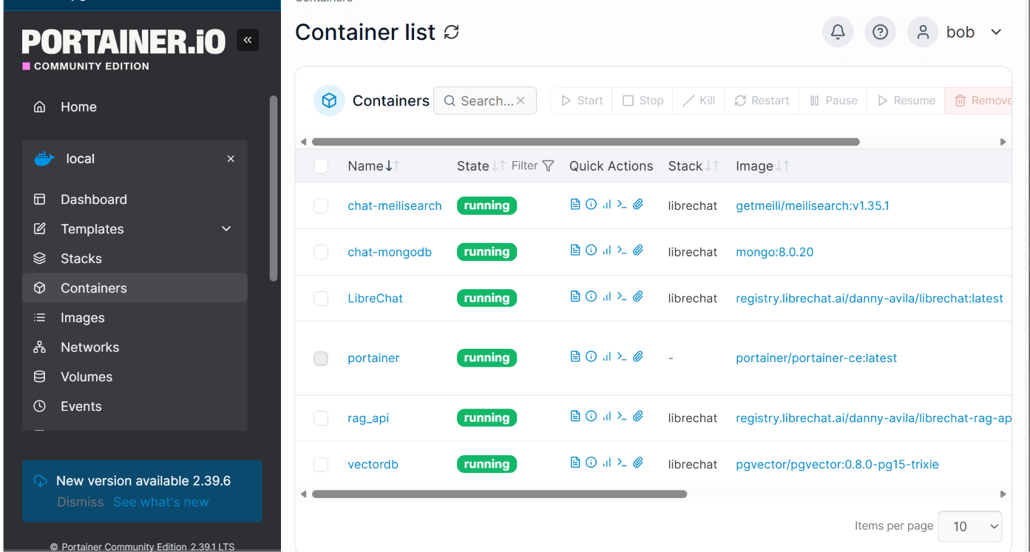Open the Images page

pos(135,318)
